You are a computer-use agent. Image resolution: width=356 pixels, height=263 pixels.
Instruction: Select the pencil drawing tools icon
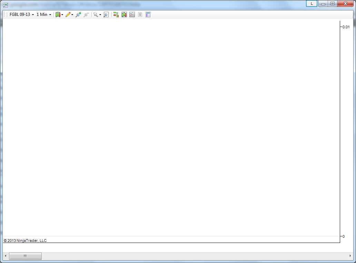coord(68,15)
